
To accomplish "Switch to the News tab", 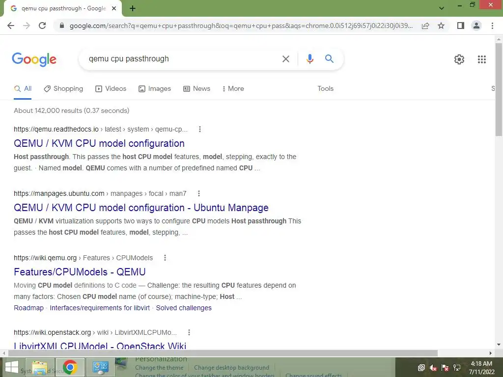I will tap(196, 89).
